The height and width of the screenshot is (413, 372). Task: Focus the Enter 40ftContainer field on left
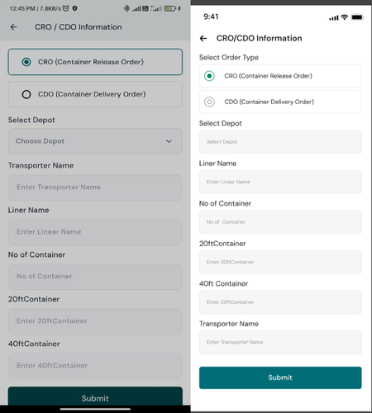[95, 366]
